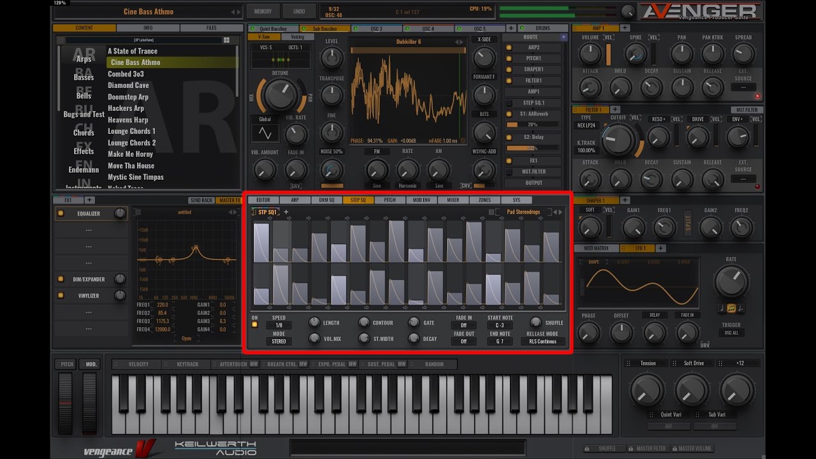Add a new FX rack beside FX1
This screenshot has height=459, width=816.
(x=89, y=201)
